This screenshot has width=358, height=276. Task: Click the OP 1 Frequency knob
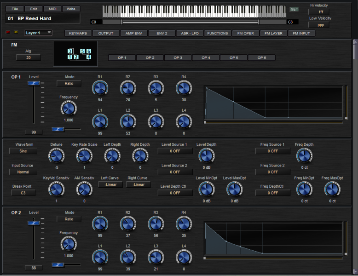point(68,108)
